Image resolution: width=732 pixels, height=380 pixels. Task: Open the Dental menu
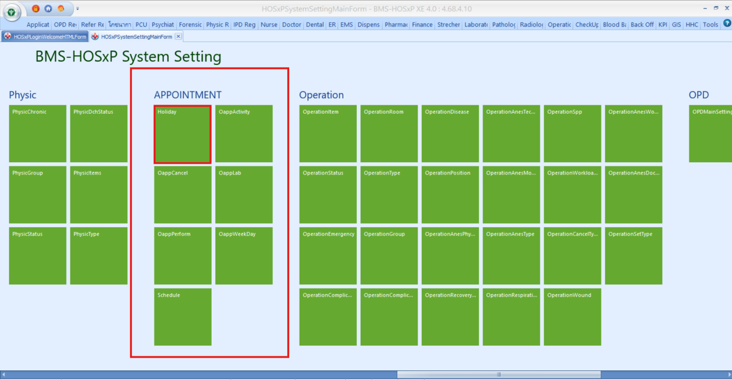tap(315, 25)
